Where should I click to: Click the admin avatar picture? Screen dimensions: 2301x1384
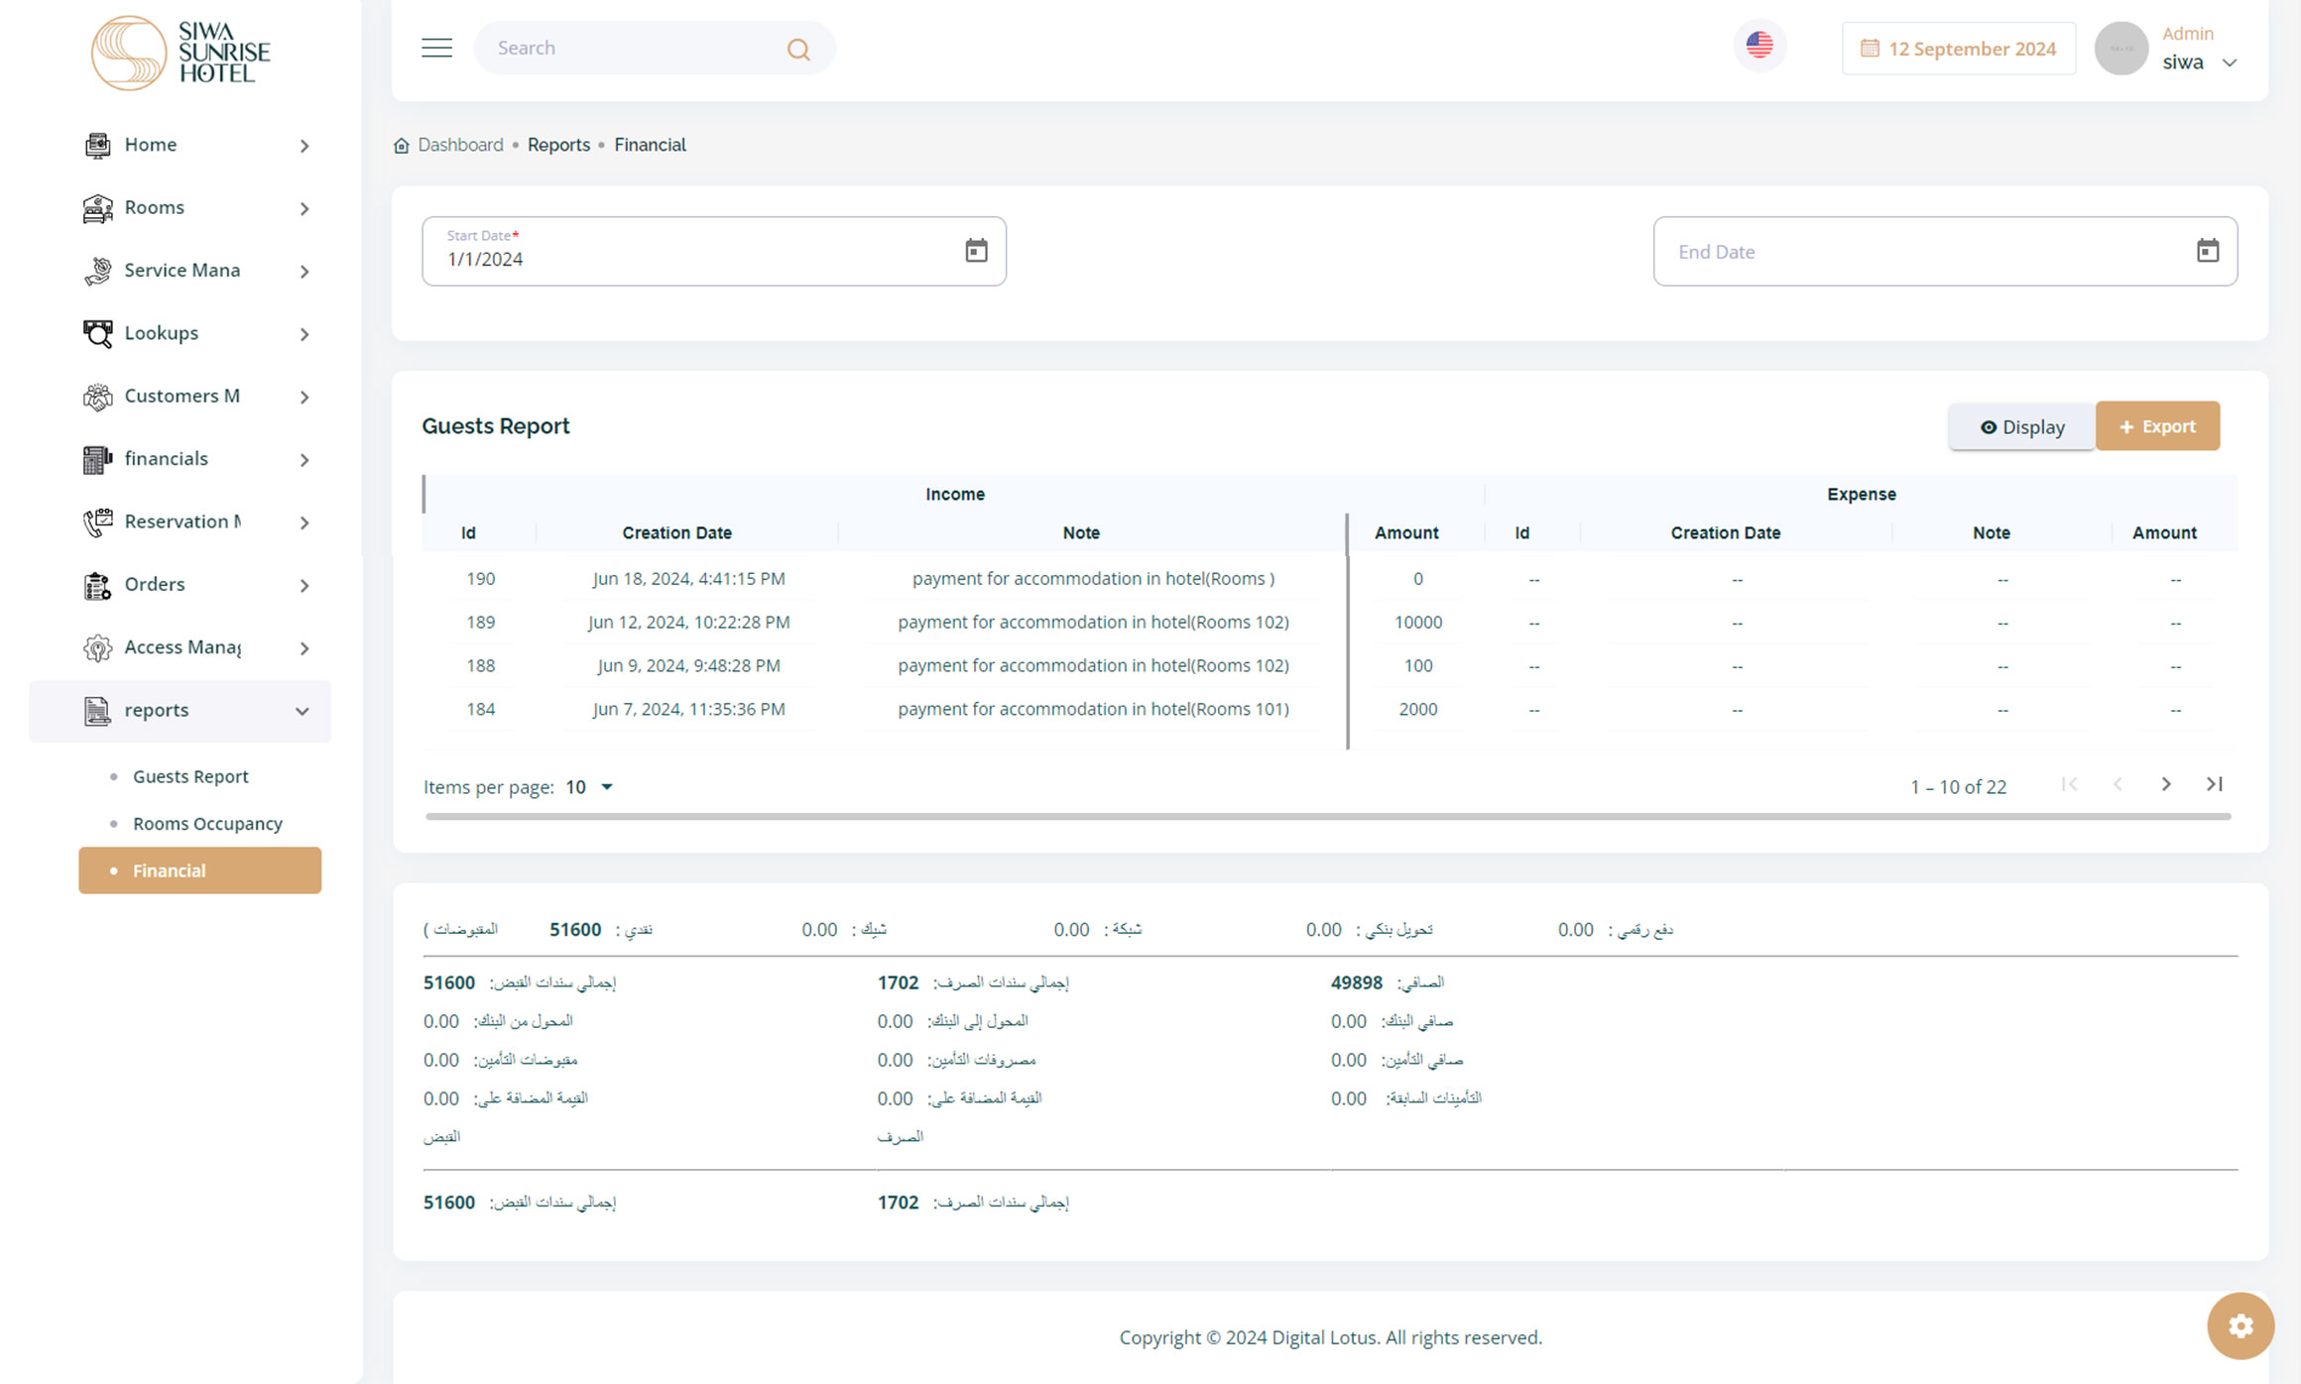2121,48
